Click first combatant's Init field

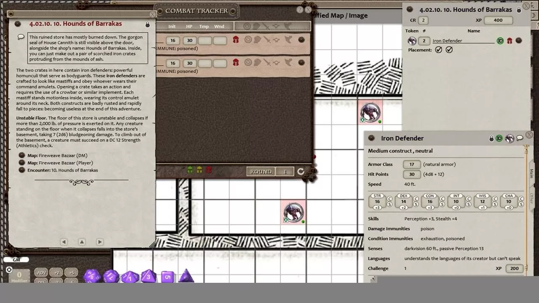point(172,40)
